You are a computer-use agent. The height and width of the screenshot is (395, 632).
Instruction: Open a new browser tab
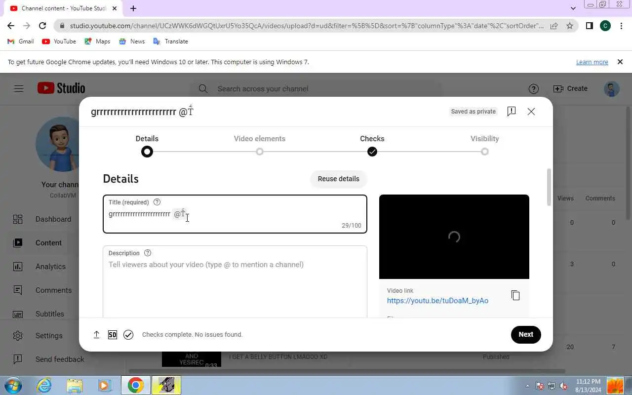pyautogui.click(x=133, y=8)
